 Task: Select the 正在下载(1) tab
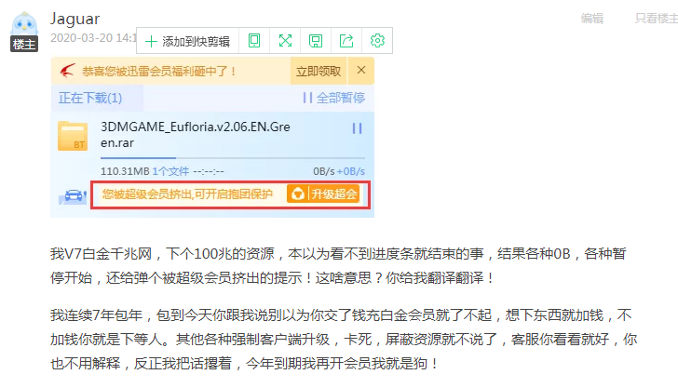pyautogui.click(x=90, y=98)
